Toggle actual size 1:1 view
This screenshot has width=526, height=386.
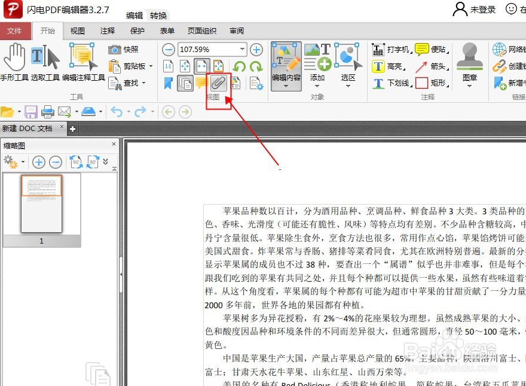[169, 65]
